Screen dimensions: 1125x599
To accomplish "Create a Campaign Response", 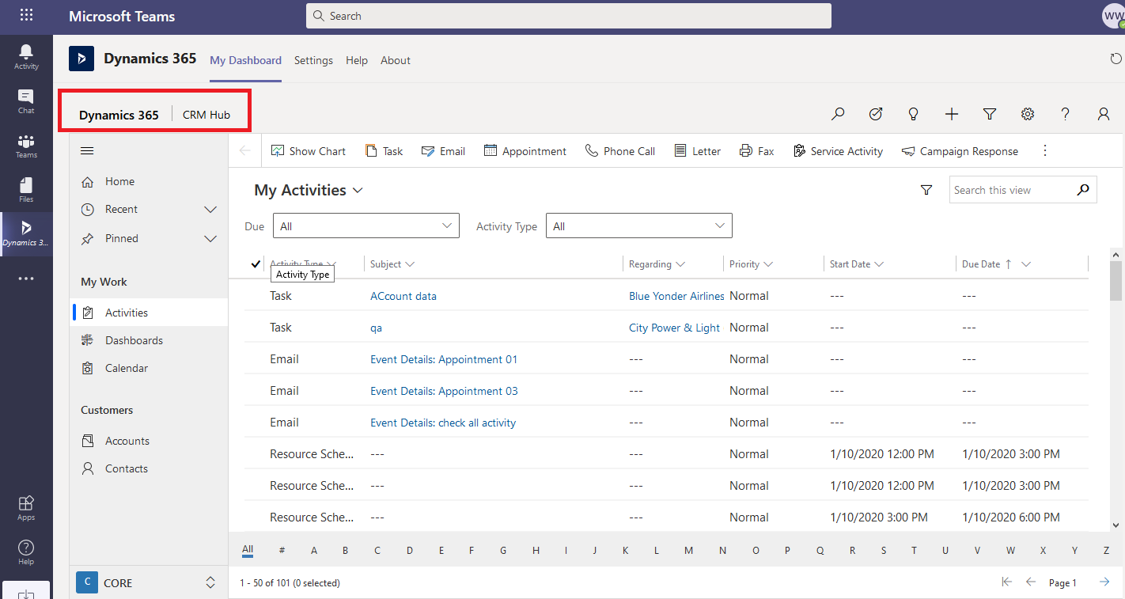I will [960, 151].
